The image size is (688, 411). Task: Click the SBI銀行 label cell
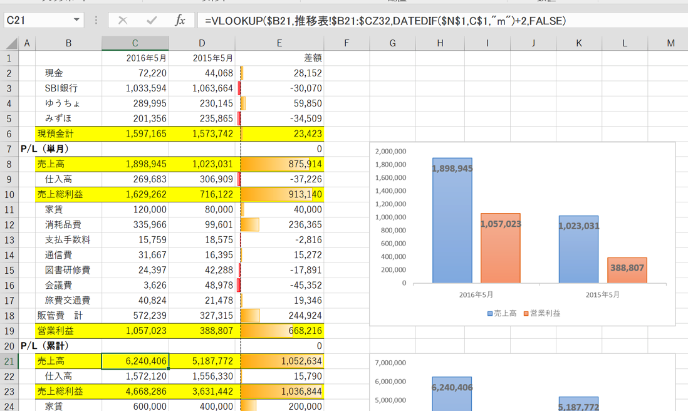click(x=68, y=88)
